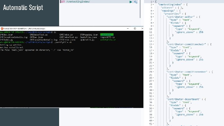Collapse the contributor-department block on line 33

153,99
